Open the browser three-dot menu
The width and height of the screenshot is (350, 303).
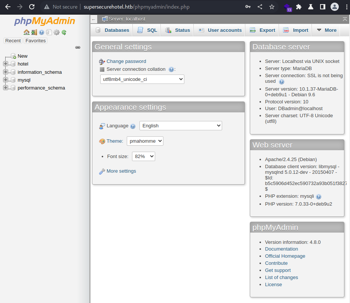point(346,7)
